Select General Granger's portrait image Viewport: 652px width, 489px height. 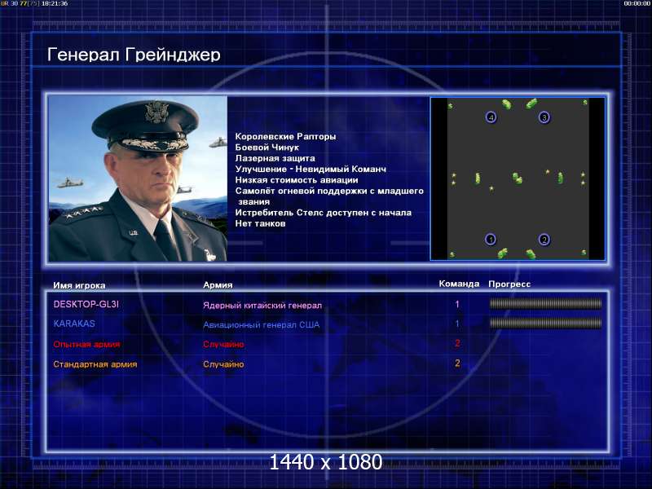click(x=138, y=178)
